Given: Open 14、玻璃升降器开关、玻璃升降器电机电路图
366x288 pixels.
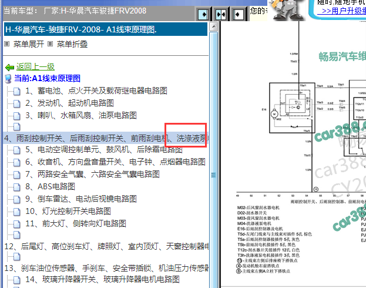Looking at the screenshot, I should (x=102, y=279).
